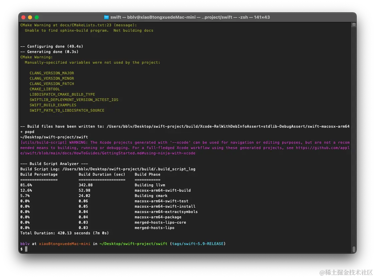The height and width of the screenshot is (278, 375).
Task: Click the 'CLANG_VERSION_PATCH' variable line
Action: coord(52,84)
